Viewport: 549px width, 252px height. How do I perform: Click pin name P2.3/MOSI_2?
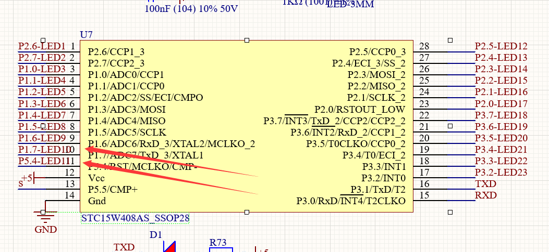pos(377,75)
